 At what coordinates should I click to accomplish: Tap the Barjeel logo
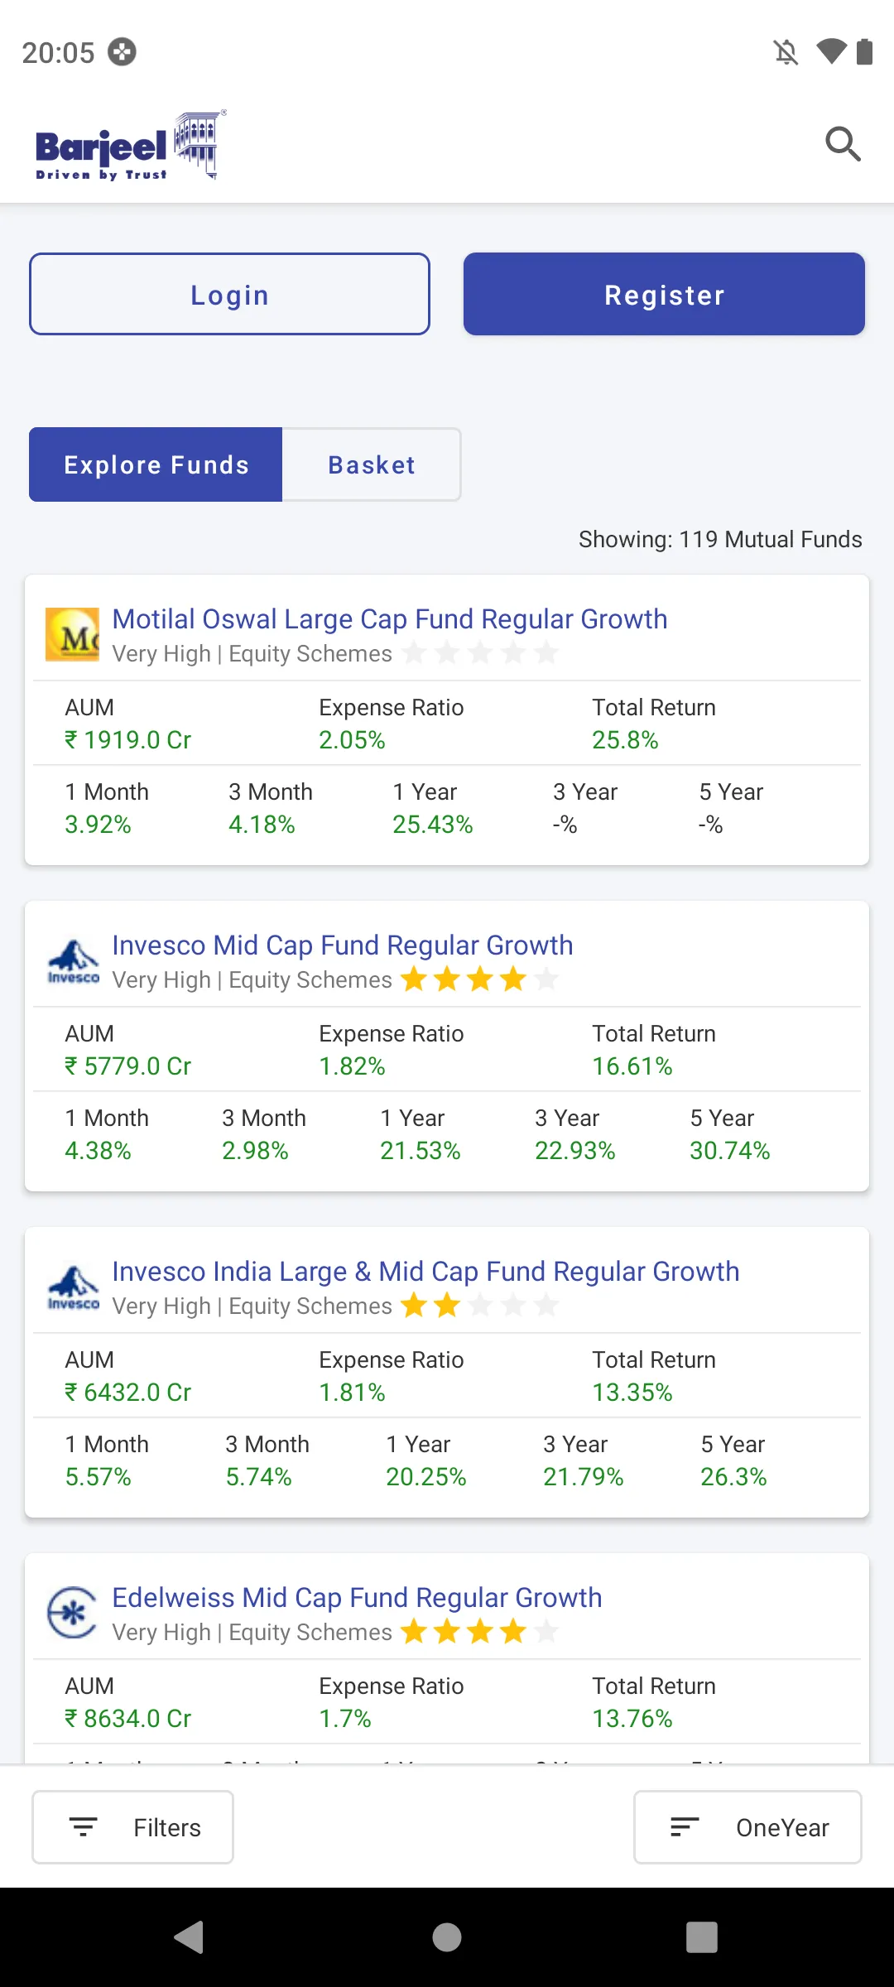[x=130, y=145]
